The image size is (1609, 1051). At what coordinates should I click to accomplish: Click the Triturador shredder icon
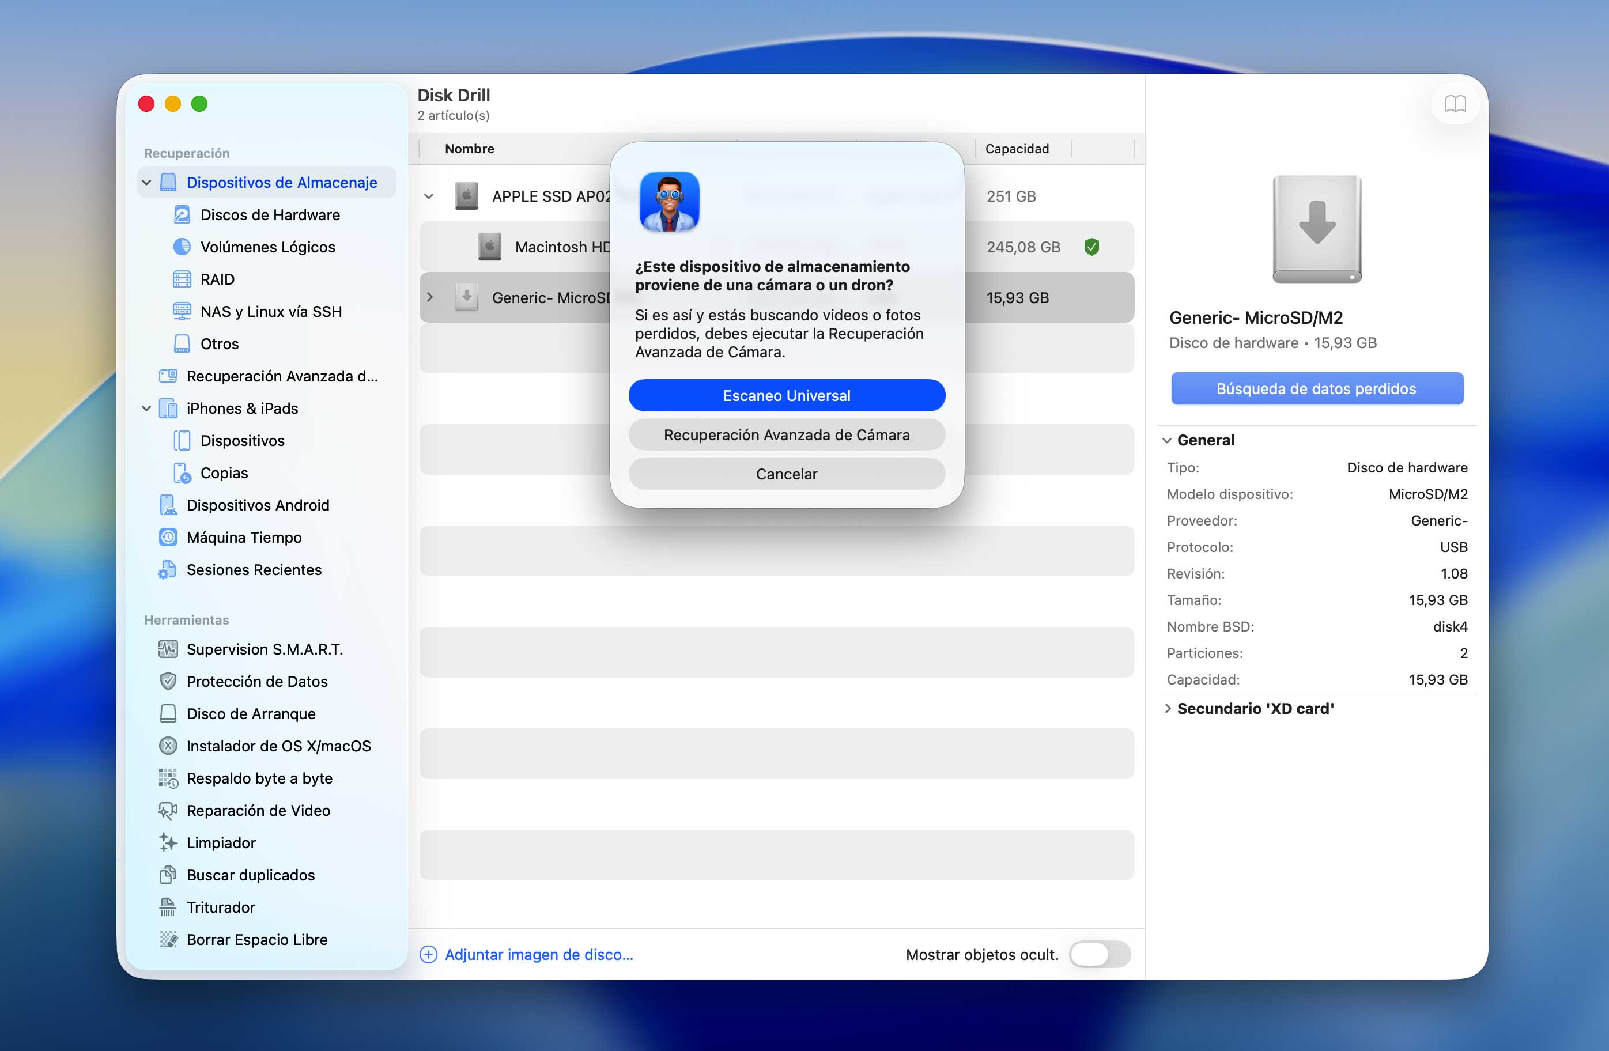(168, 907)
